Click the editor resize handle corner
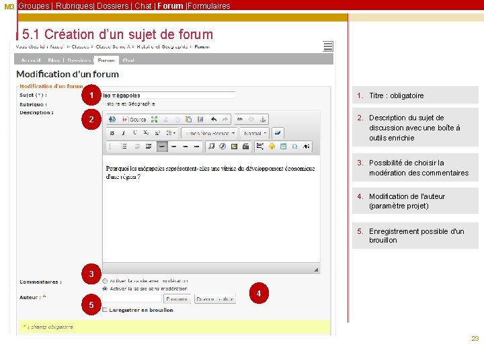The width and height of the screenshot is (484, 363). point(316,270)
